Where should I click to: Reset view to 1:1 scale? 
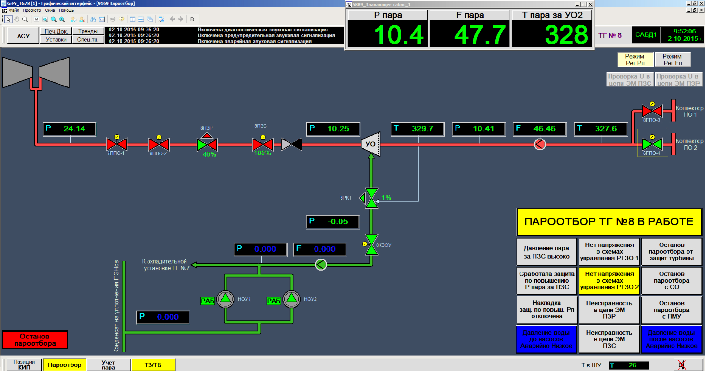tap(36, 19)
